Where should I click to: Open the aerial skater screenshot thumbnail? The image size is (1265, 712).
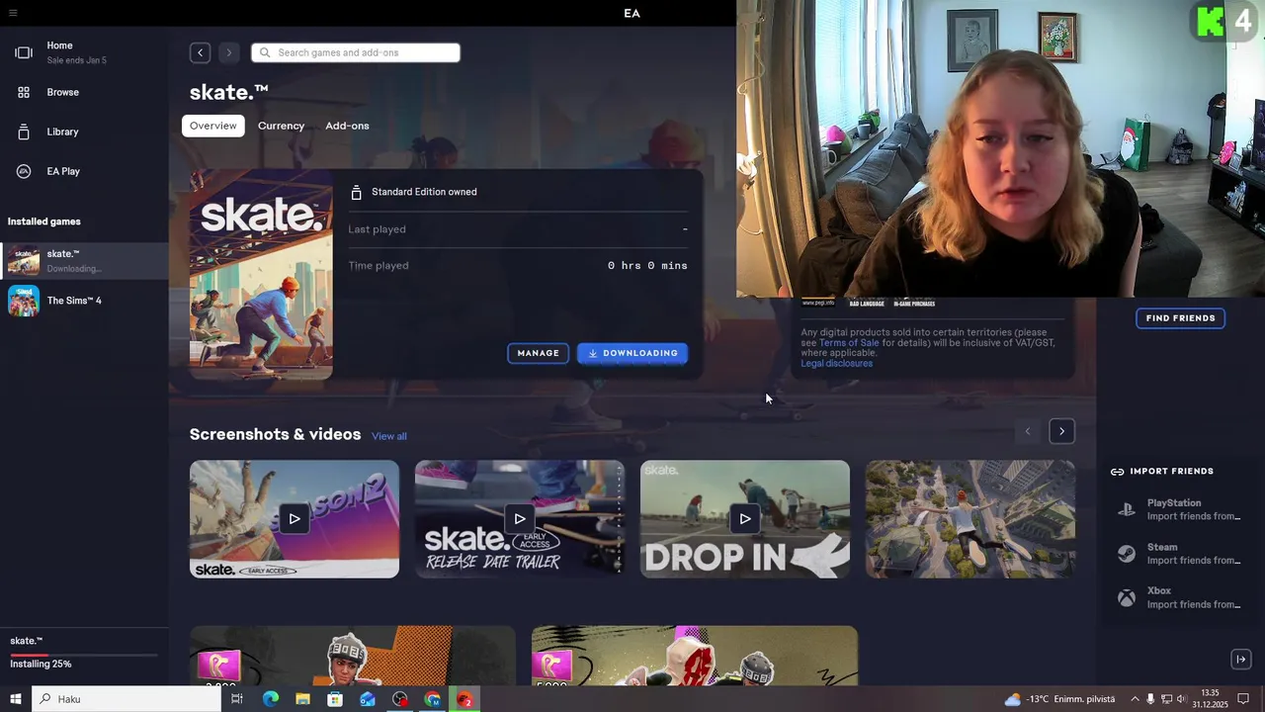pos(970,519)
